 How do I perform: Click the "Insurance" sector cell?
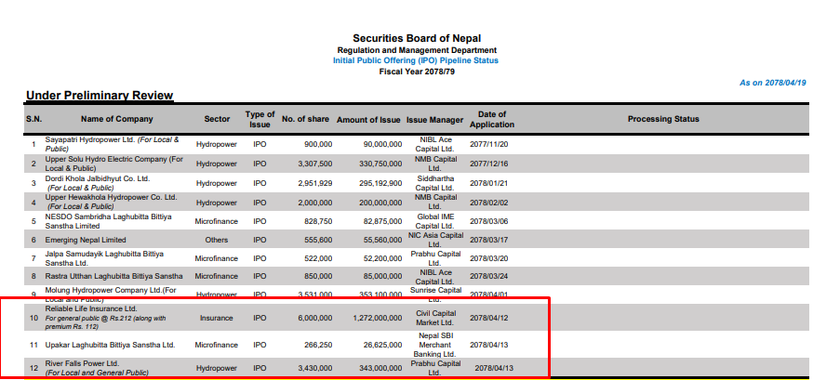(x=217, y=318)
